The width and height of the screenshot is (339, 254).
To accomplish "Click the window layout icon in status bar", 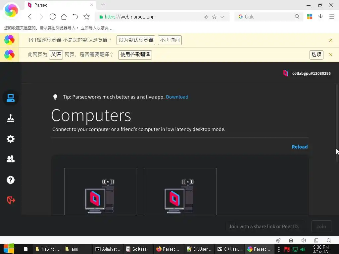I will point(316,240).
